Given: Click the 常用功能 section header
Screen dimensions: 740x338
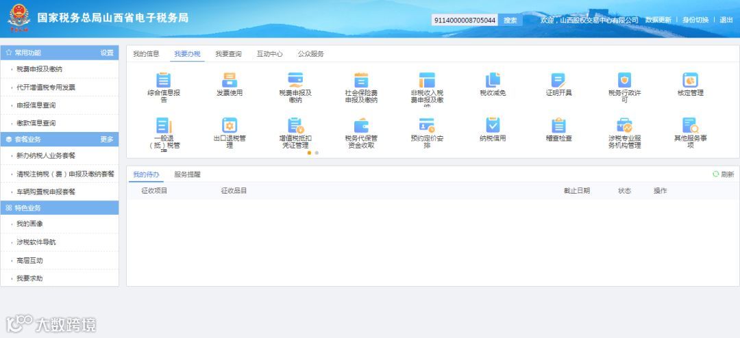Looking at the screenshot, I should pos(60,53).
